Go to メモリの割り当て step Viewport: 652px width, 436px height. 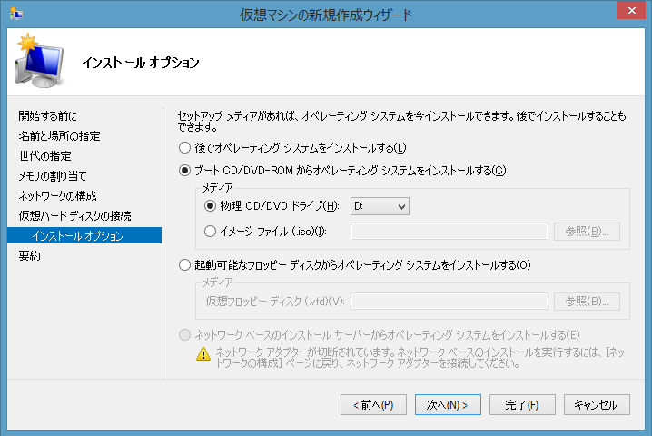53,176
